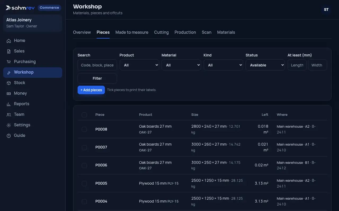This screenshot has height=211, width=339.
Task: Open the Product filter dropdown
Action: 139,65
